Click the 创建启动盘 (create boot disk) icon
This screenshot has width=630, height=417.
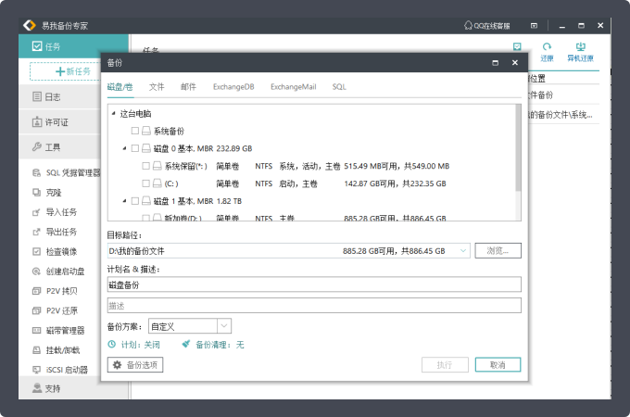tap(36, 272)
